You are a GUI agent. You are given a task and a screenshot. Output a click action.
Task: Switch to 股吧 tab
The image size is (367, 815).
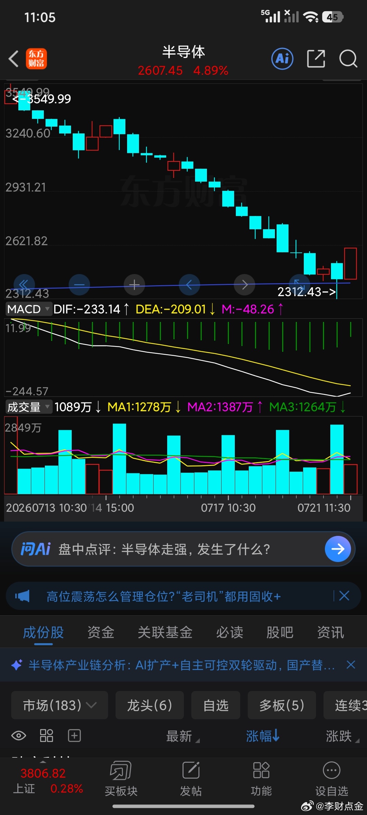click(280, 632)
